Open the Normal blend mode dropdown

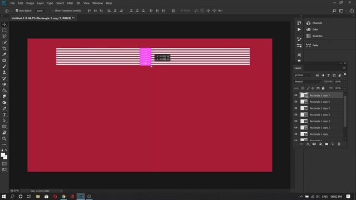coord(308,82)
